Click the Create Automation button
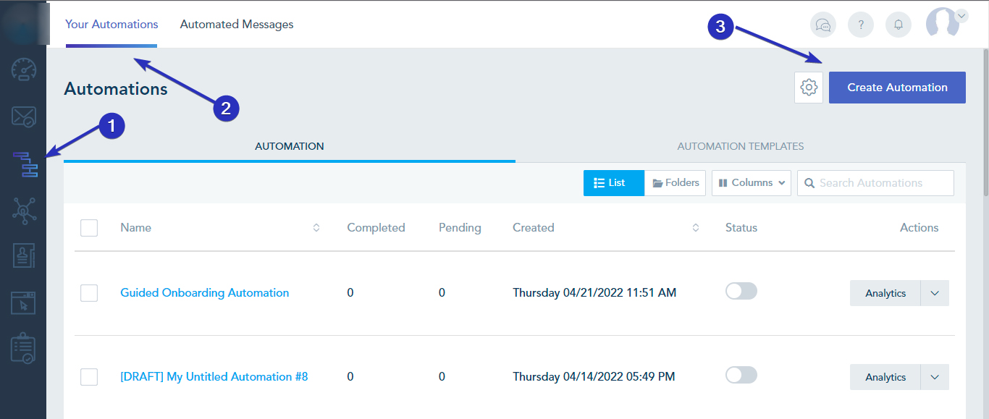The width and height of the screenshot is (989, 419). coord(897,88)
